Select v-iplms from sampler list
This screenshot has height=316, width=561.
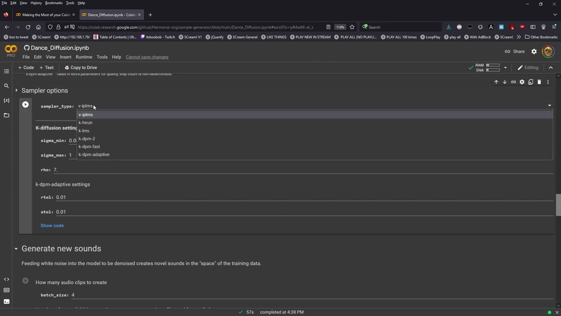pos(315,115)
